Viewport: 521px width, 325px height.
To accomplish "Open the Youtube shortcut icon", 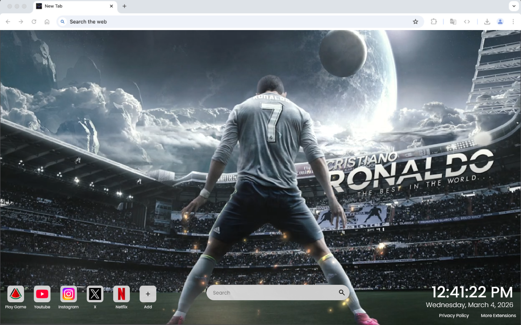I will pos(42,294).
